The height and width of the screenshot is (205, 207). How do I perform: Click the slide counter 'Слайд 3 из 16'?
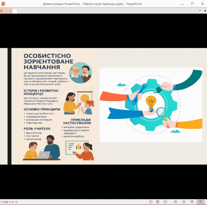point(9,202)
